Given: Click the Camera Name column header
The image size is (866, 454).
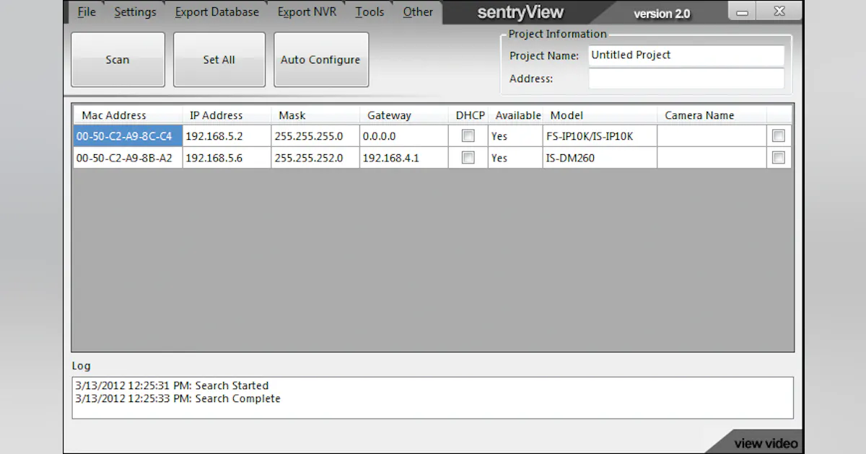Looking at the screenshot, I should 712,115.
